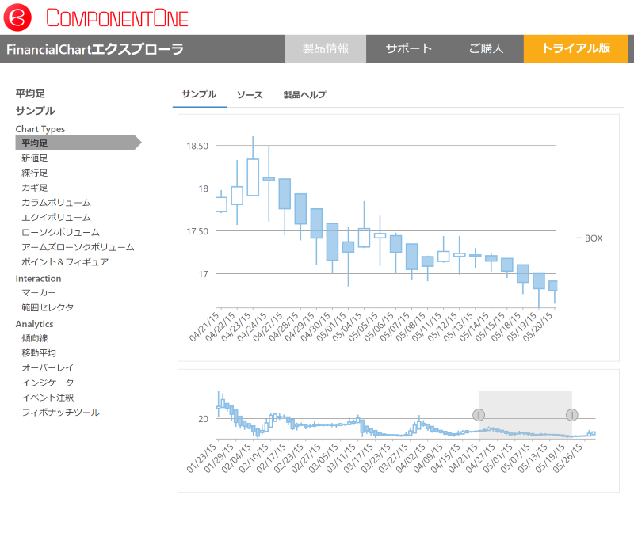Open the ローソクボリューム sample
634x533 pixels.
pos(61,232)
